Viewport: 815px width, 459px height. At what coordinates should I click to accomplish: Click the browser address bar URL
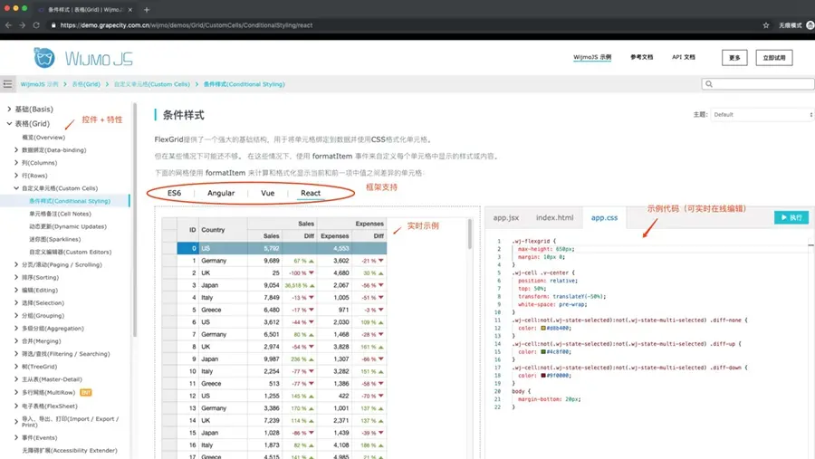click(x=186, y=25)
